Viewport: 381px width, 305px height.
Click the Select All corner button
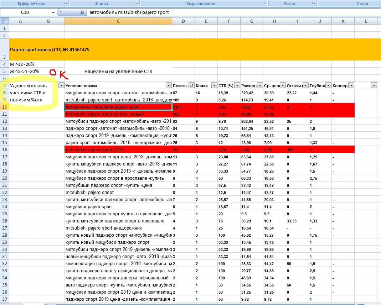point(5,21)
